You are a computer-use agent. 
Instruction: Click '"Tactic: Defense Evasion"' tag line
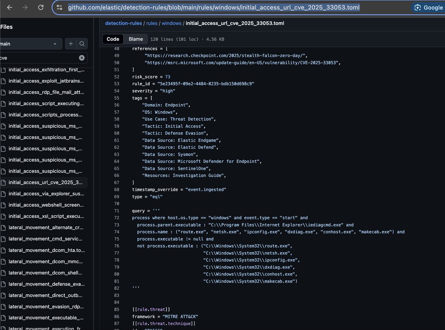(x=175, y=133)
